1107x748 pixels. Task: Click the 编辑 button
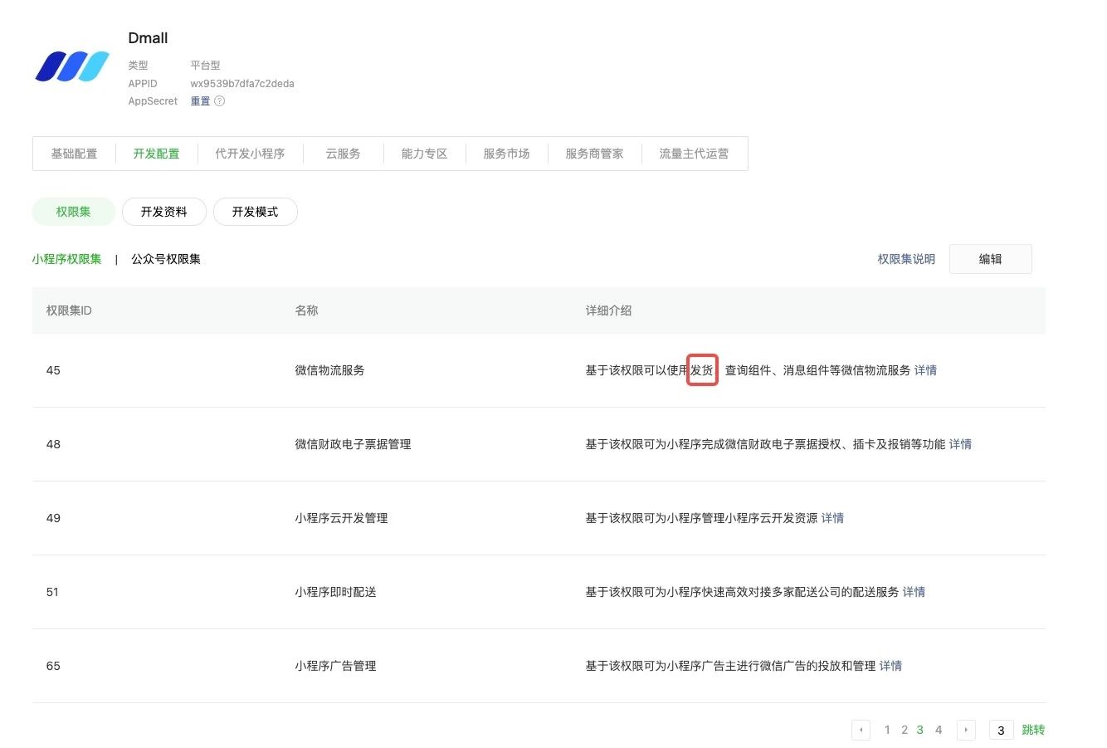point(990,259)
